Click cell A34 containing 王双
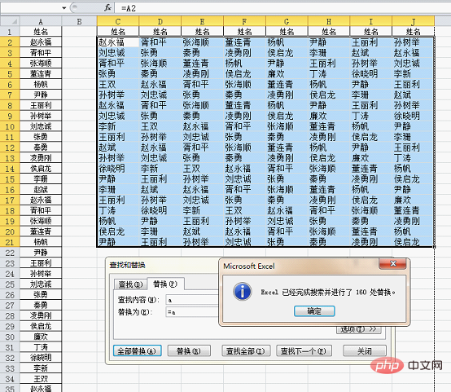This screenshot has width=451, height=392. [x=41, y=379]
